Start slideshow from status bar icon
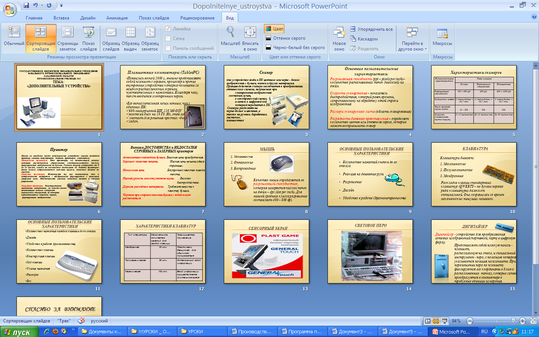Image resolution: width=539 pixels, height=337 pixels. coord(445,321)
